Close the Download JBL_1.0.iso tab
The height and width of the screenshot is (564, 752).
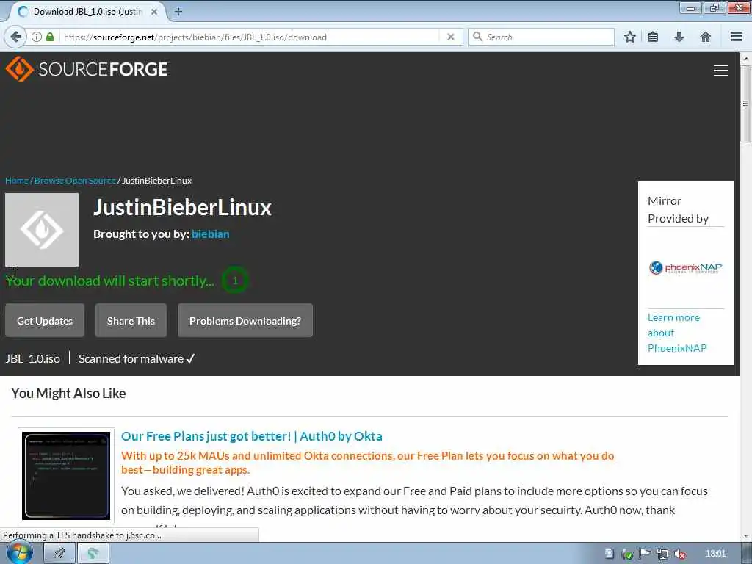(154, 12)
